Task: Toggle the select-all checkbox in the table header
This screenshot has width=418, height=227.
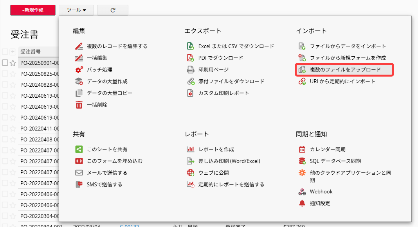Action: click(x=5, y=52)
